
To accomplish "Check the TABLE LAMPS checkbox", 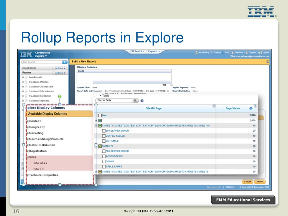I will tap(104, 166).
